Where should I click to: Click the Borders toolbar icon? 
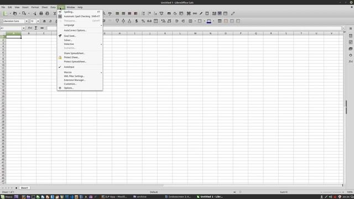(190, 21)
